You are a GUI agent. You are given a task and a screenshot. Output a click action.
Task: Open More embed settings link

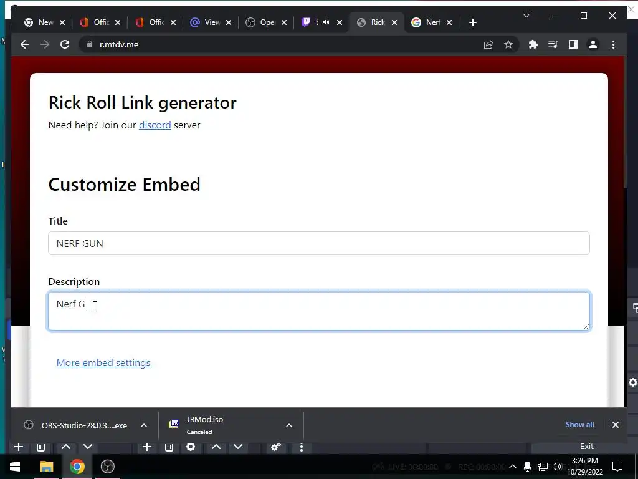tap(103, 362)
